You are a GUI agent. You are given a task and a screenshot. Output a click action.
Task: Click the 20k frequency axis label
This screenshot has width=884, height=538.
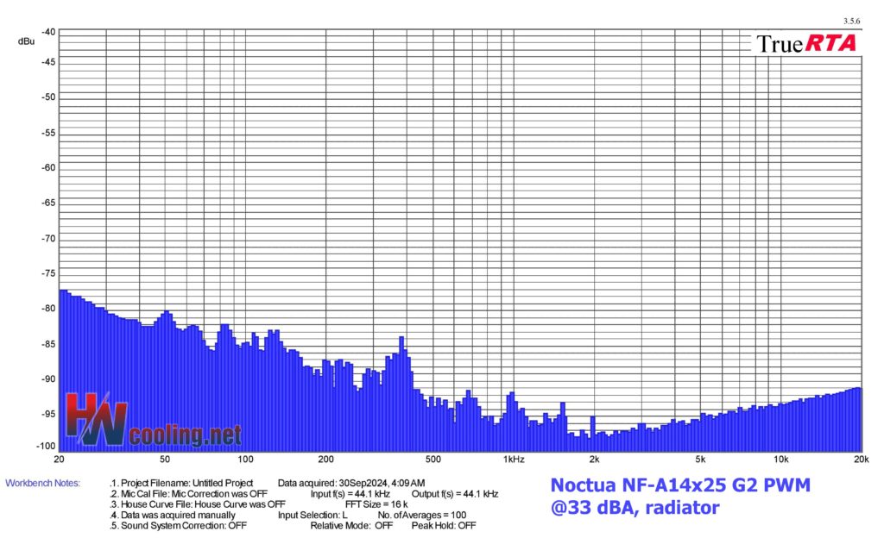[x=858, y=459]
